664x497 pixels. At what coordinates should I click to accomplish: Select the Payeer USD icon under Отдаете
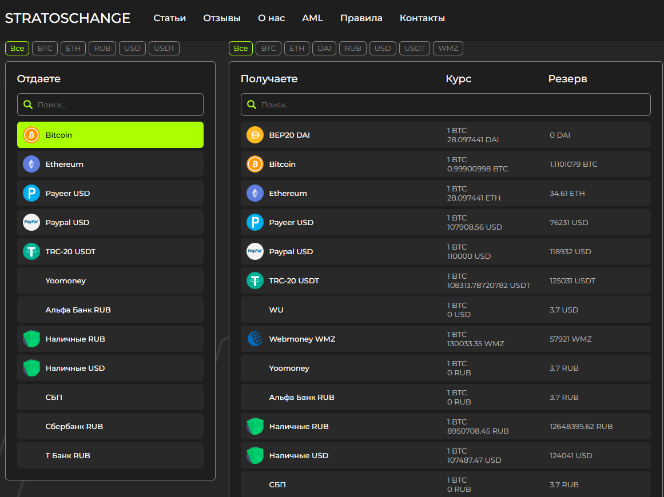[31, 193]
